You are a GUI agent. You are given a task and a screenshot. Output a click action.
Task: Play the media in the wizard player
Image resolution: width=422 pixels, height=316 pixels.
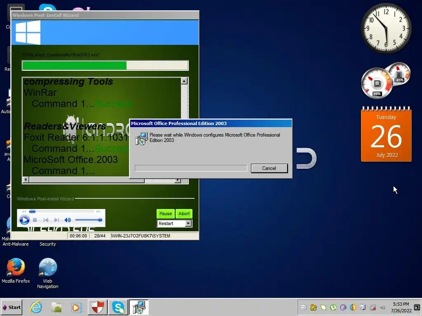(x=24, y=220)
